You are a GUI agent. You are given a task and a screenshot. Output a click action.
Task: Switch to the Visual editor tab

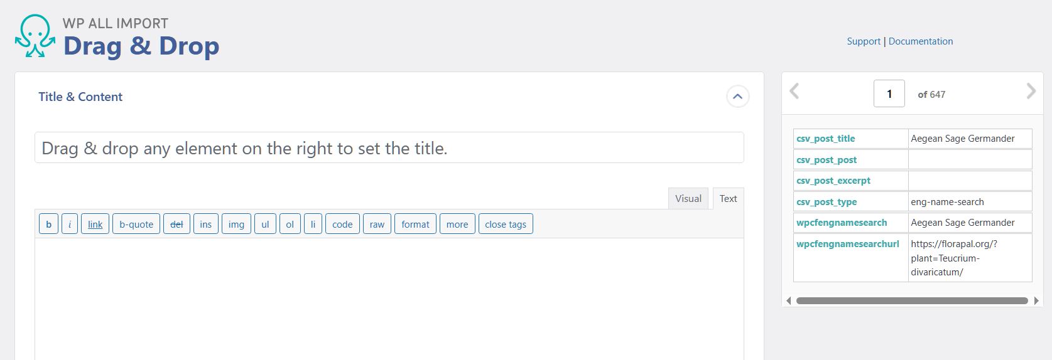pos(688,198)
